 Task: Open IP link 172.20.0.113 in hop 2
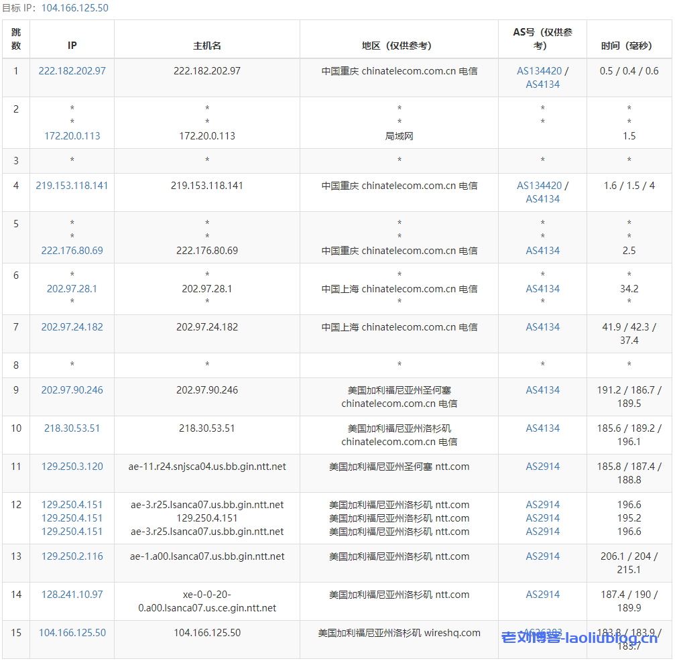(x=72, y=136)
